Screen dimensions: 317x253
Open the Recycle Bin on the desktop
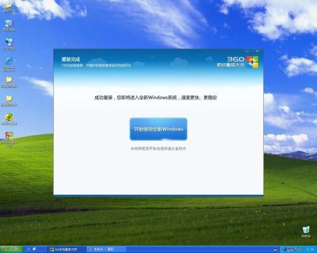click(306, 231)
